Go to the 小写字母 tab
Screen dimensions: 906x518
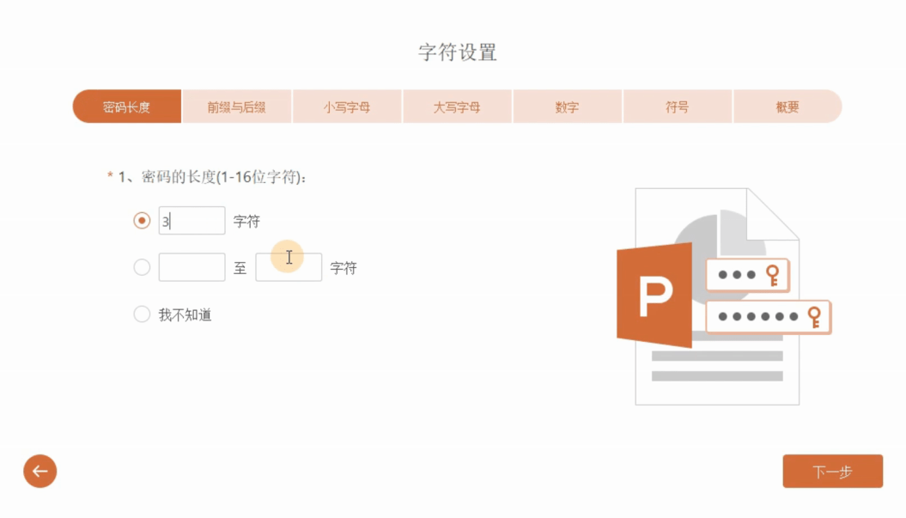(347, 107)
